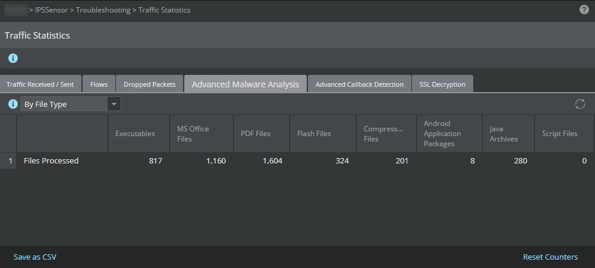595x268 pixels.
Task: Click the Java Archives value 280
Action: point(520,161)
